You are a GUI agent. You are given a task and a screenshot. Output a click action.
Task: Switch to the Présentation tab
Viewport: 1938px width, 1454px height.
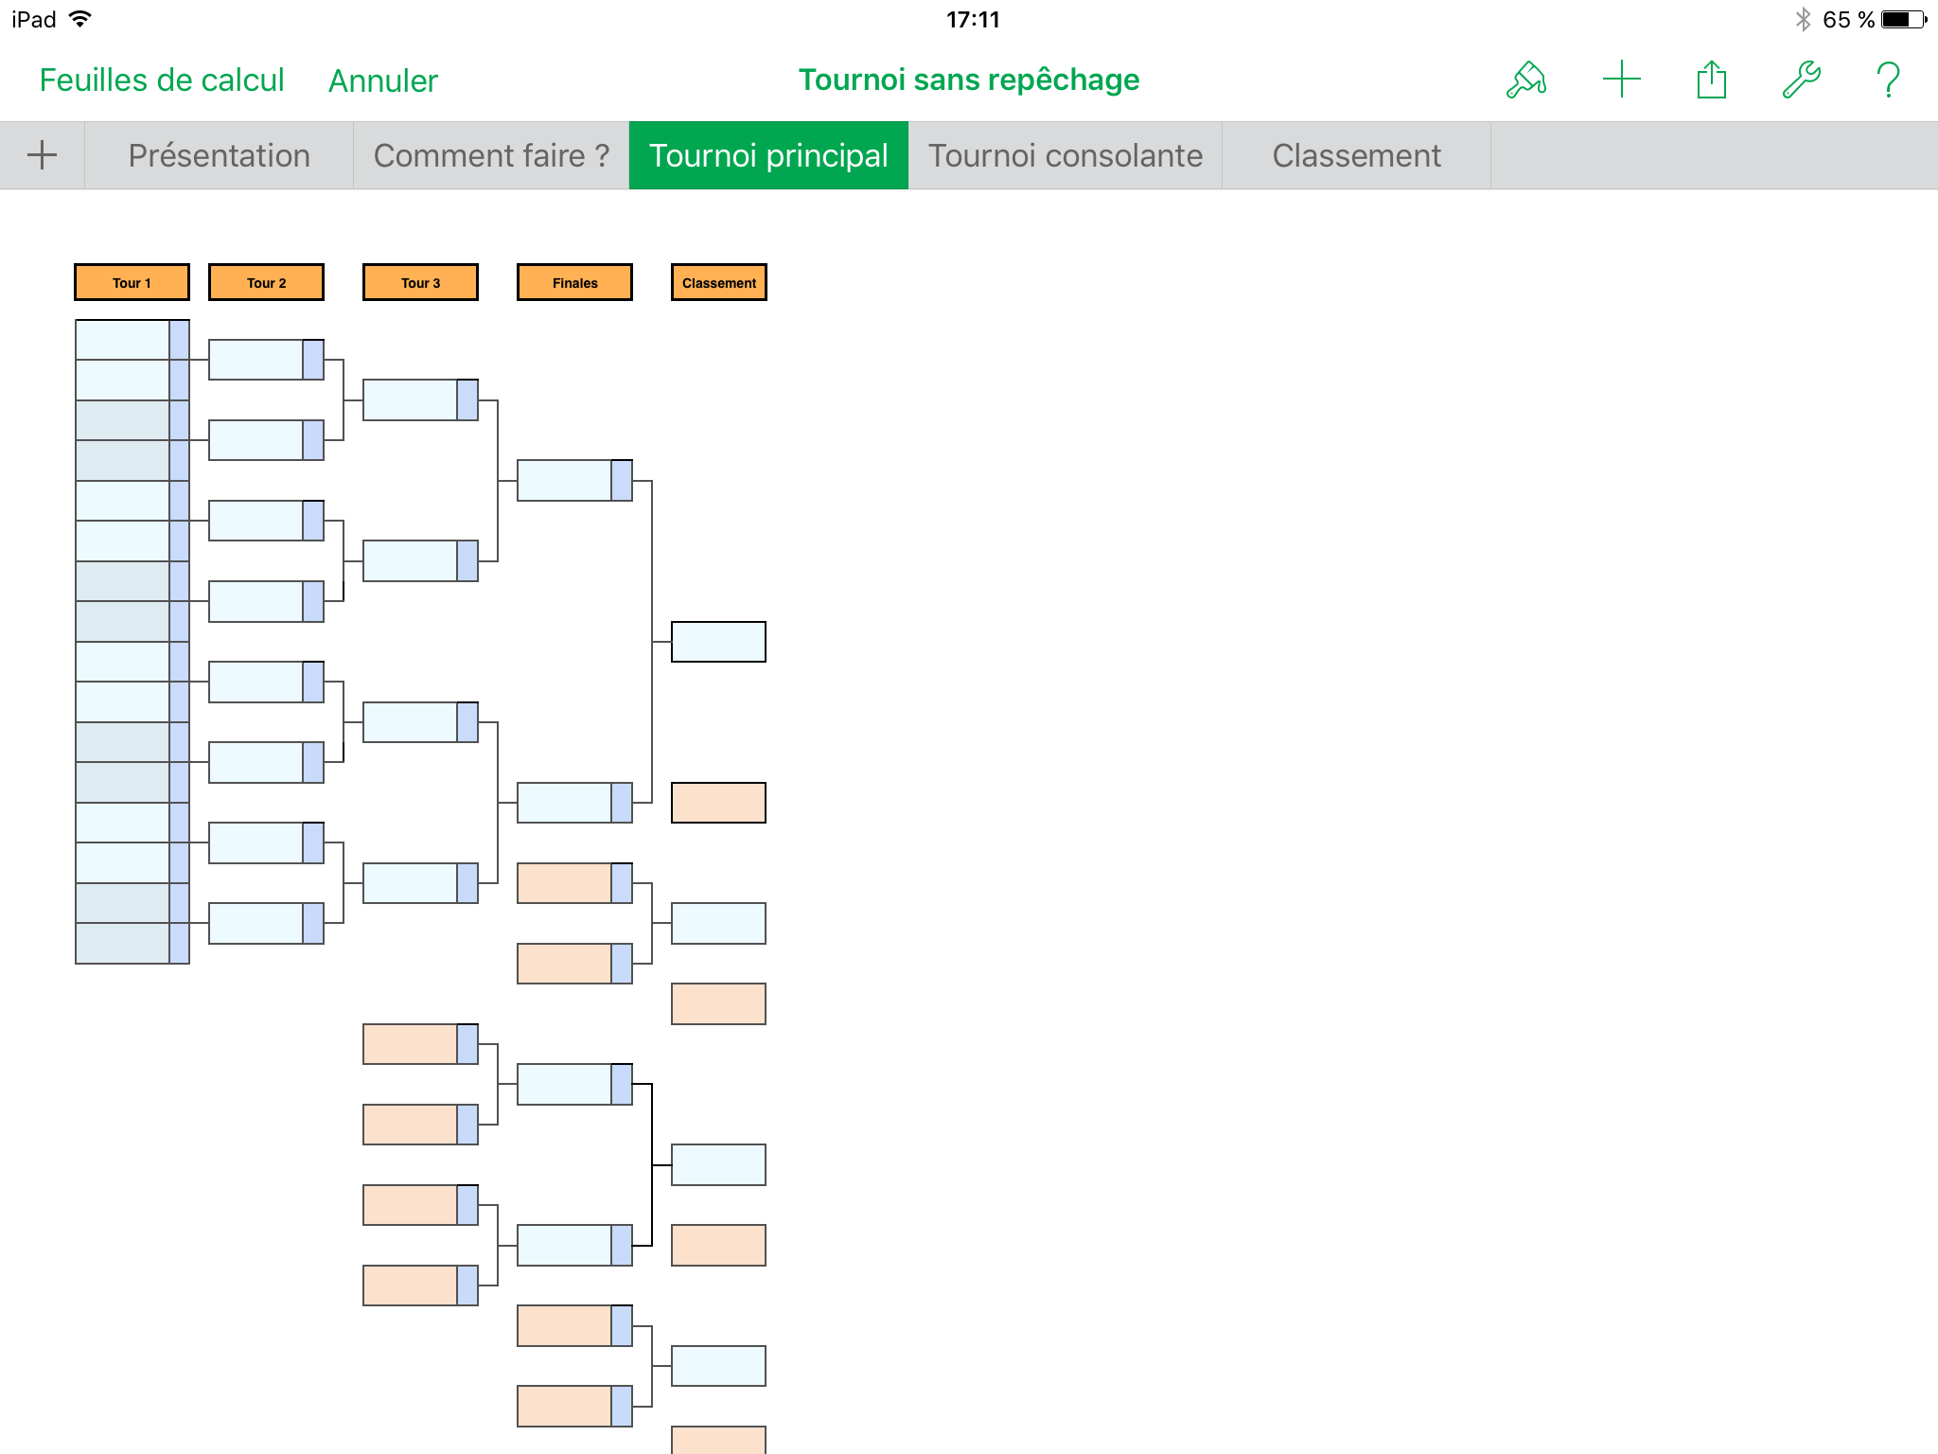pyautogui.click(x=219, y=155)
